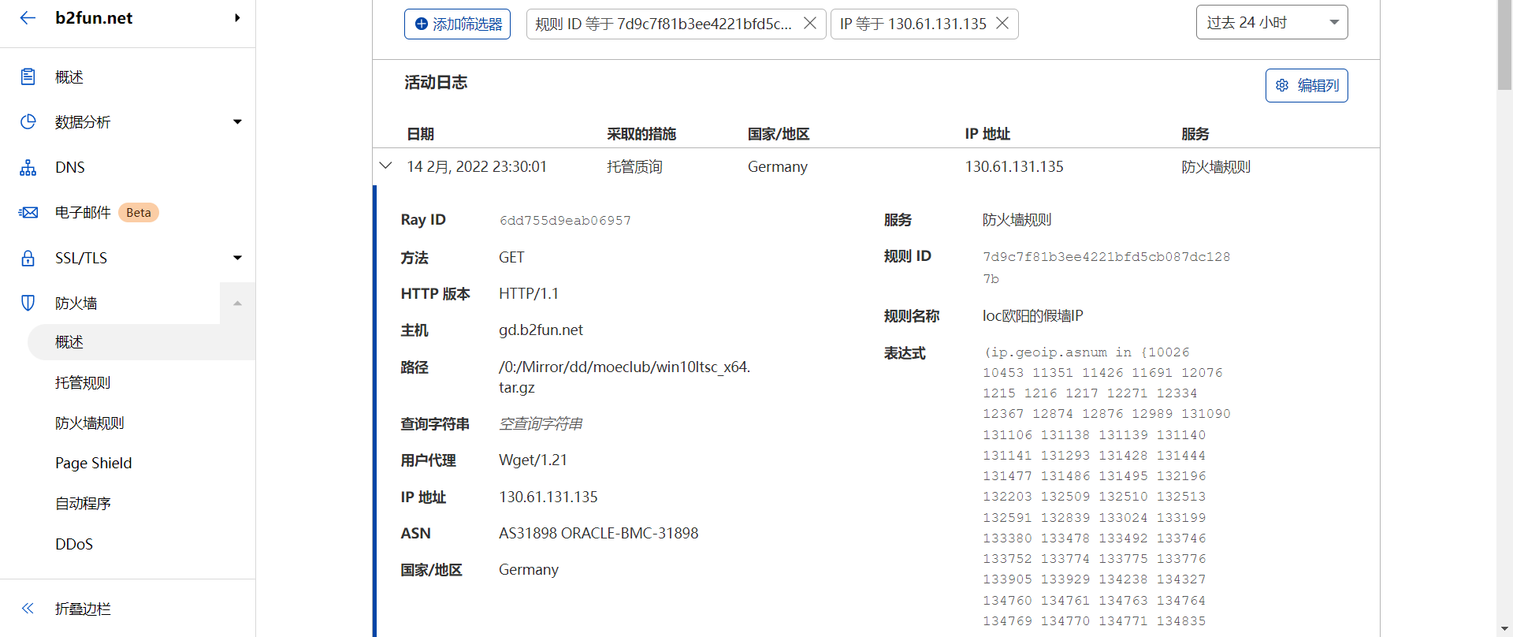
Task: Remove the 规则 ID filter chip
Action: [x=809, y=24]
